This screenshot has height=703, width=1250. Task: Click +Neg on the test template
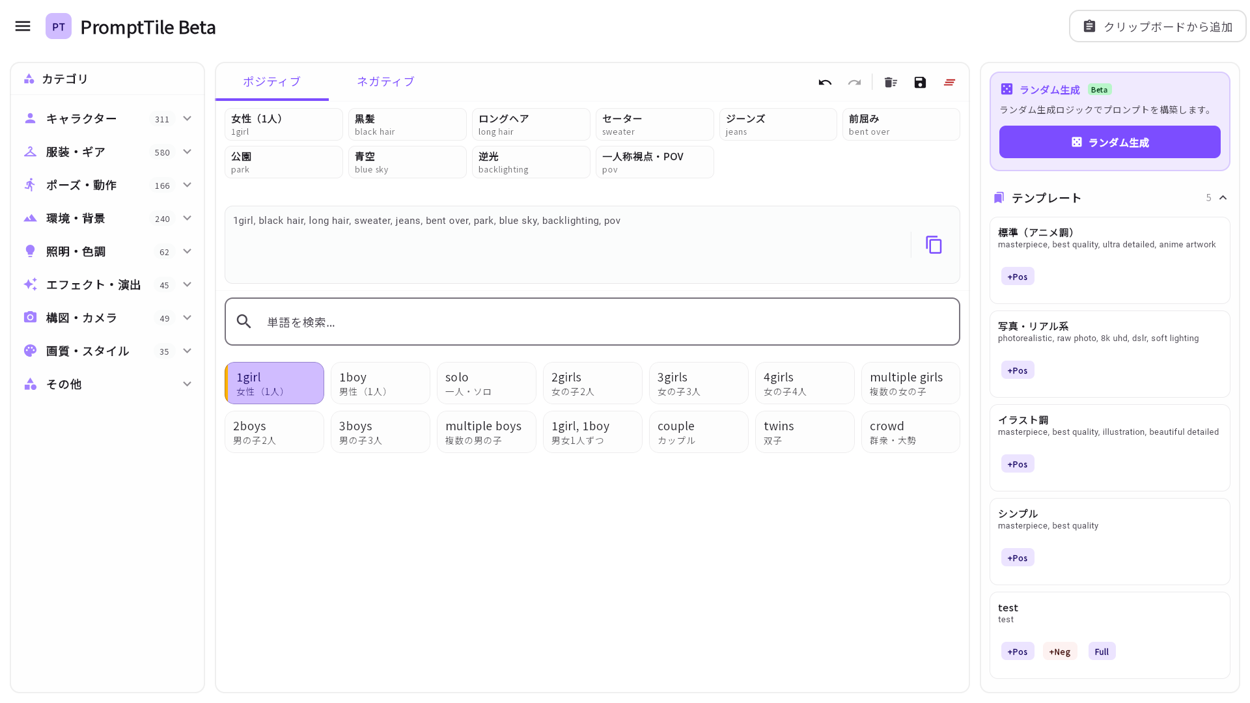(1060, 652)
